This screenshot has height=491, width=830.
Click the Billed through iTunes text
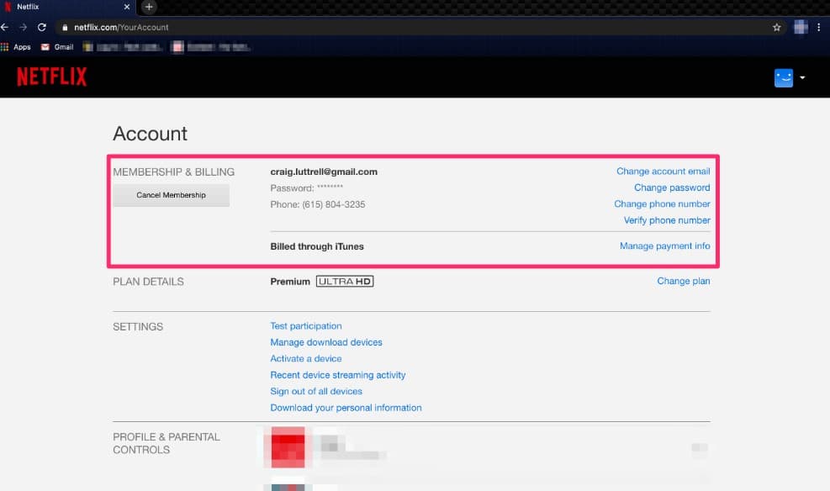point(316,246)
